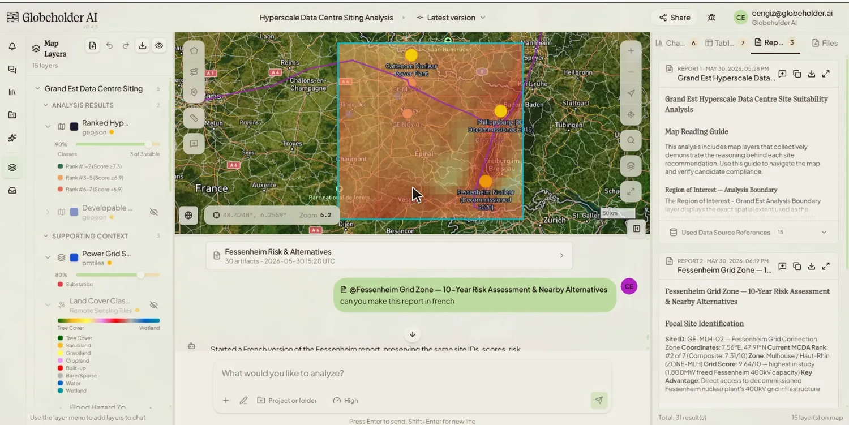
Task: Add Report 2 Fessenheim to chat
Action: tap(782, 266)
